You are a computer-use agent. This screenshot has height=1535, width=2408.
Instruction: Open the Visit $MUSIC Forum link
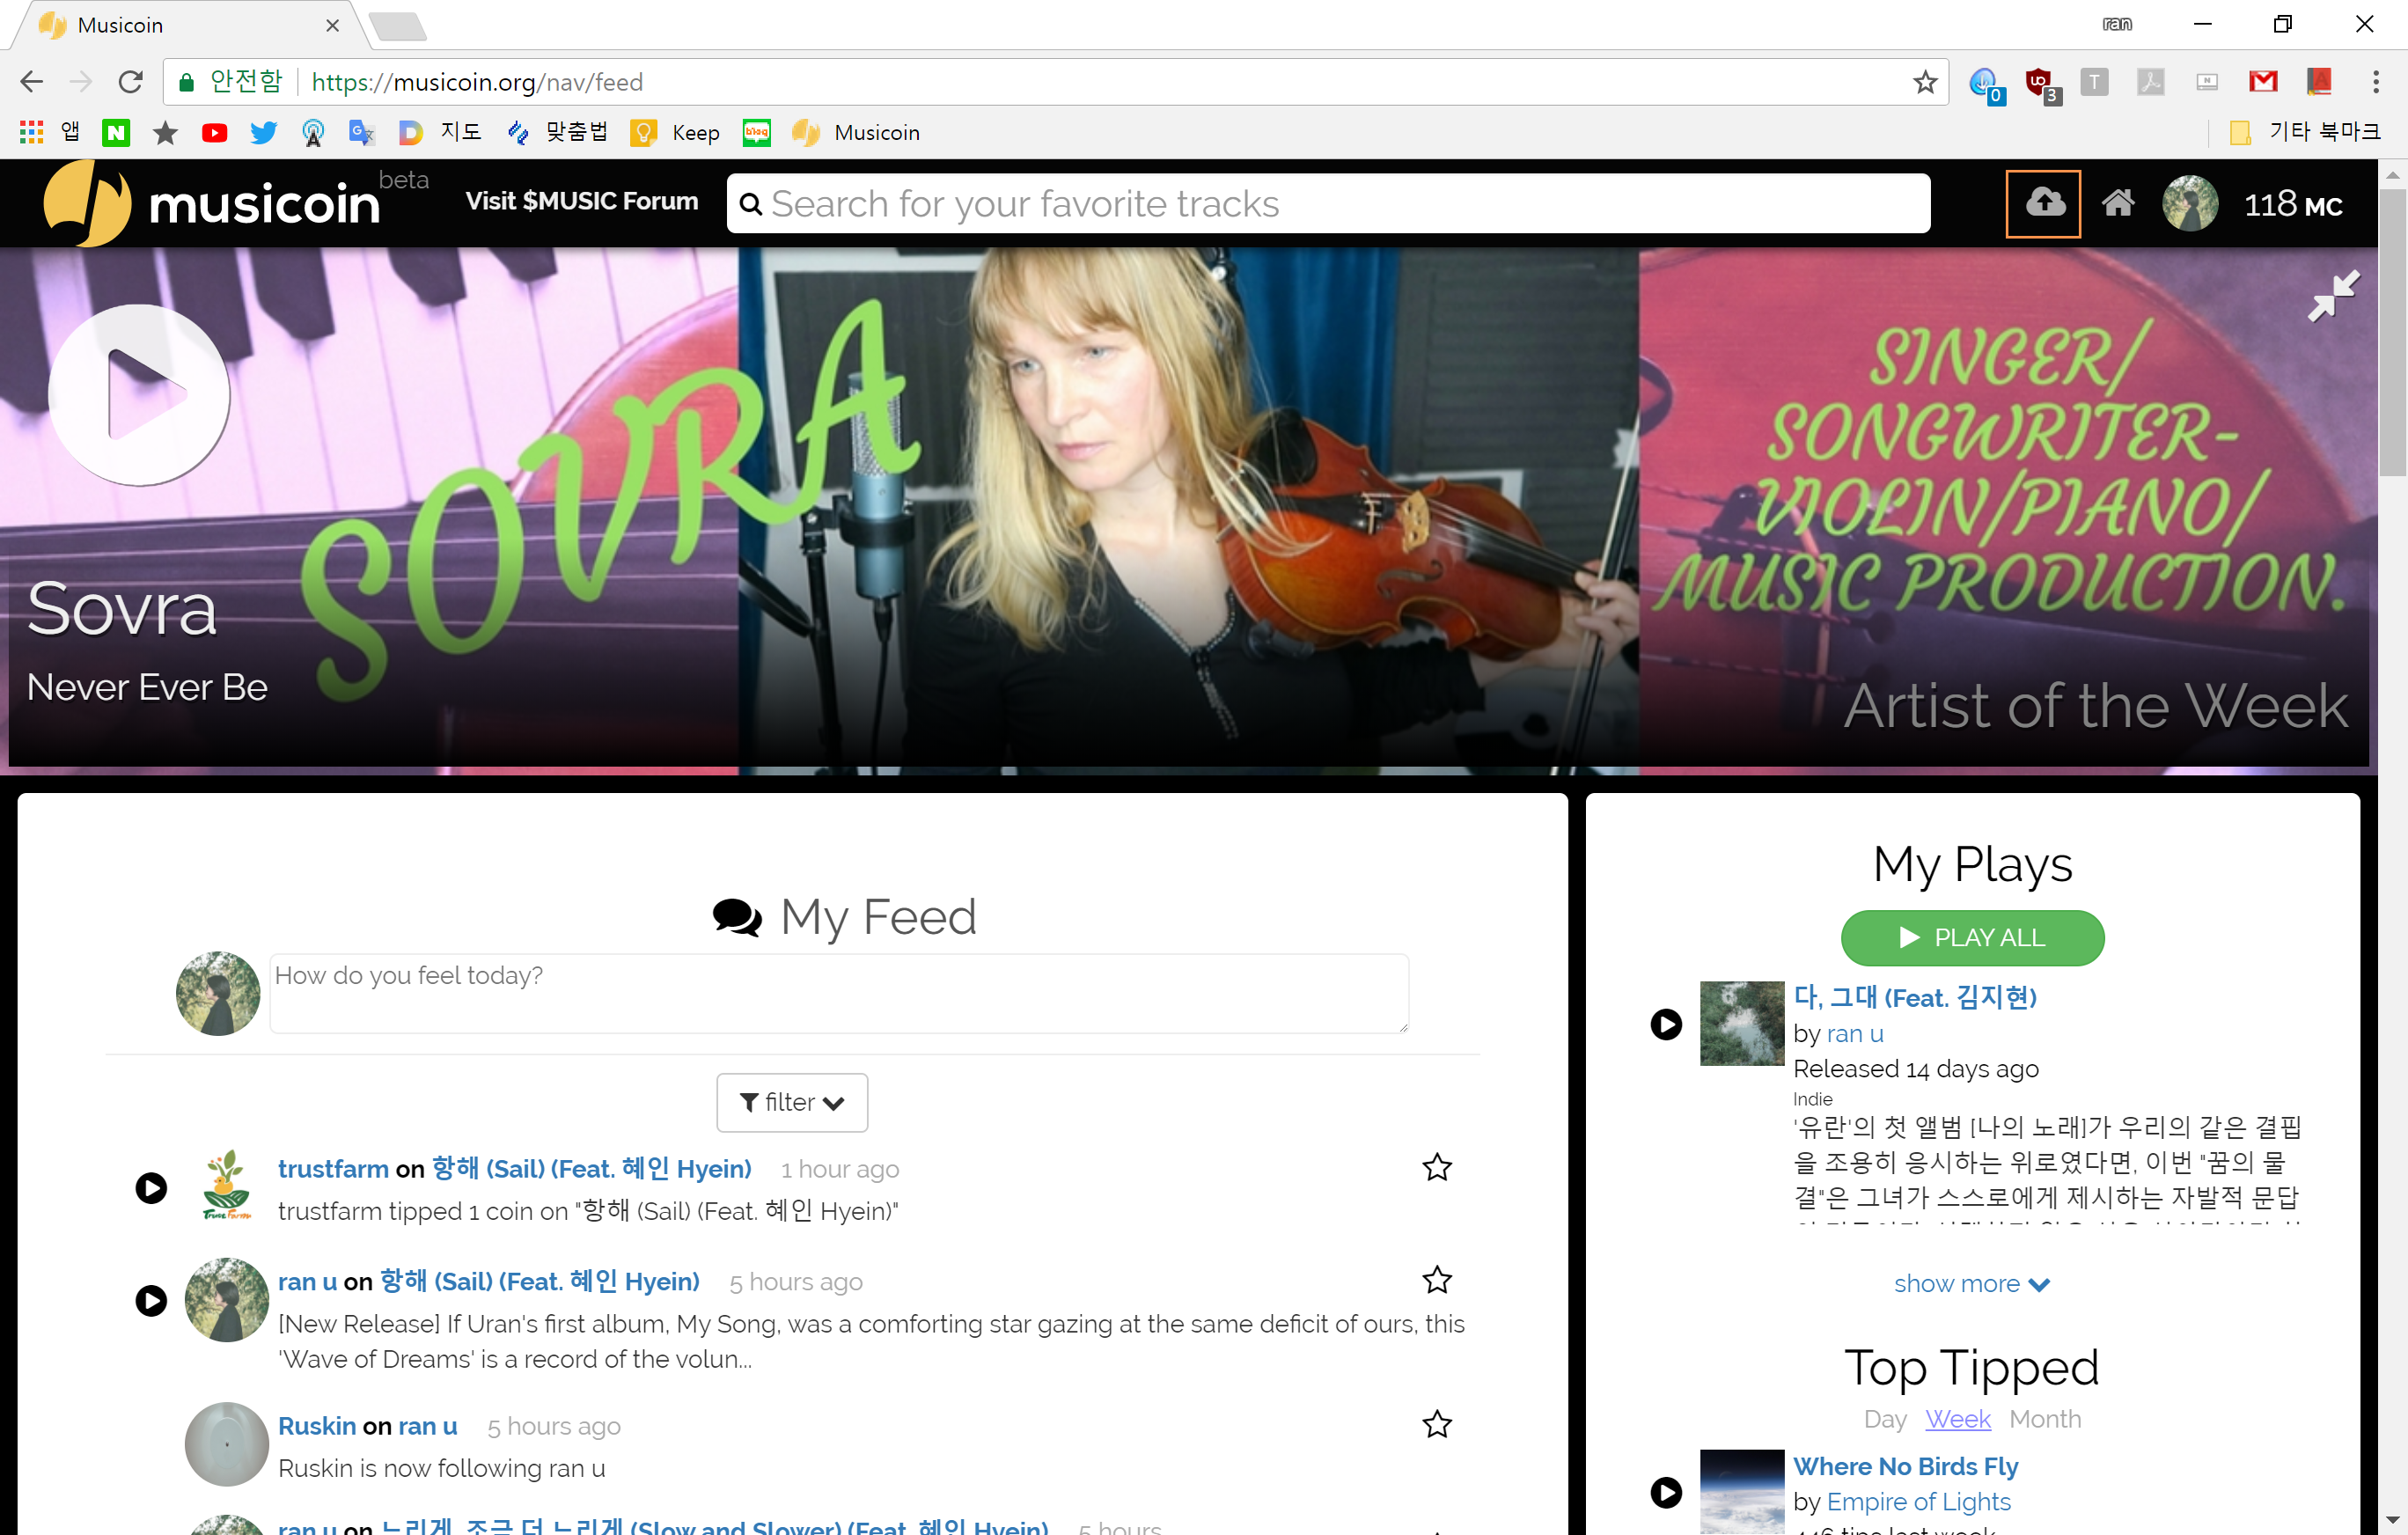(x=581, y=201)
